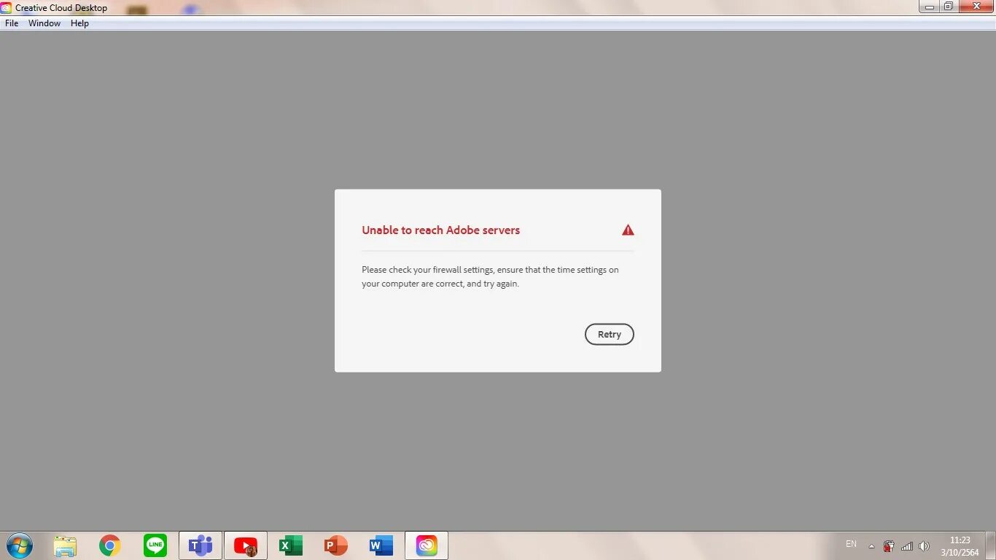996x560 pixels.
Task: Switch to the YouTube taskbar window
Action: [x=246, y=545]
